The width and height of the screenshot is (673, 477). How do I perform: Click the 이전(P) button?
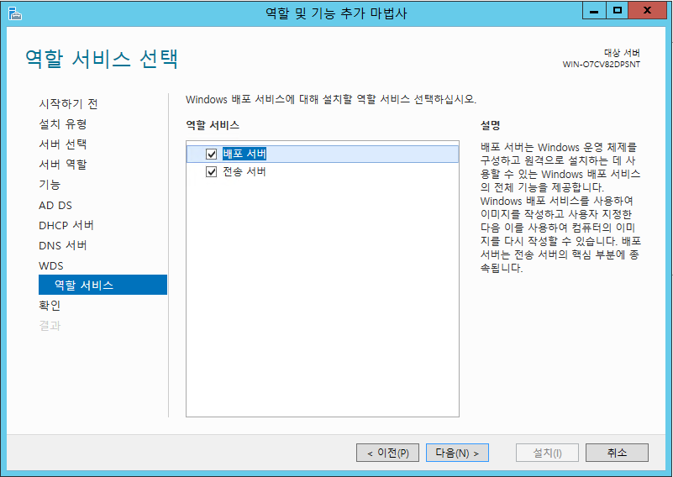[x=387, y=453]
